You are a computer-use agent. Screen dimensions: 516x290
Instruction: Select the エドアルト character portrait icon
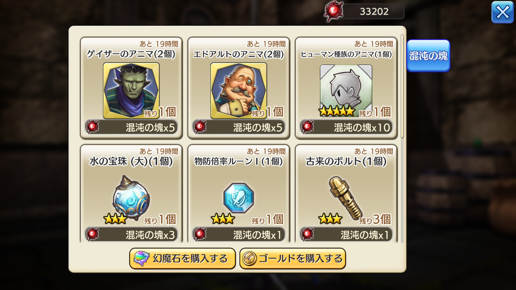point(239,91)
